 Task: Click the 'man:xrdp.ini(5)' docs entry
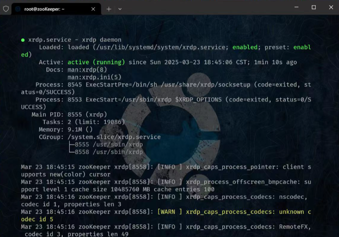coord(94,77)
